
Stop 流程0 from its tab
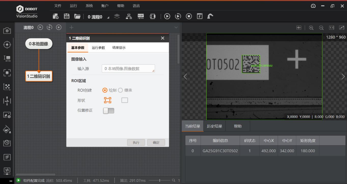[59, 27]
